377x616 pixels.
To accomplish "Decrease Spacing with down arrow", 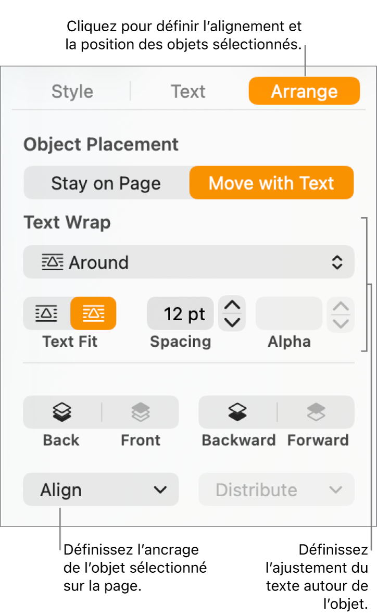I will (232, 322).
